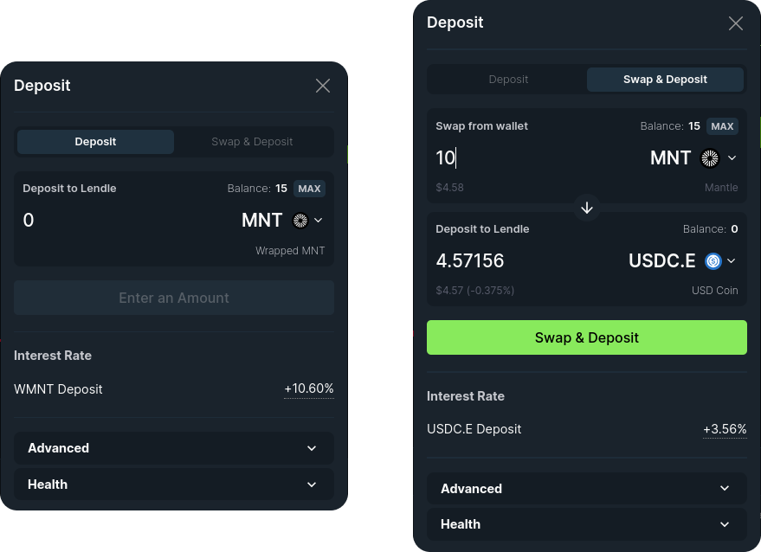Click the MNT token icon in left dialog
The width and height of the screenshot is (761, 552).
300,221
